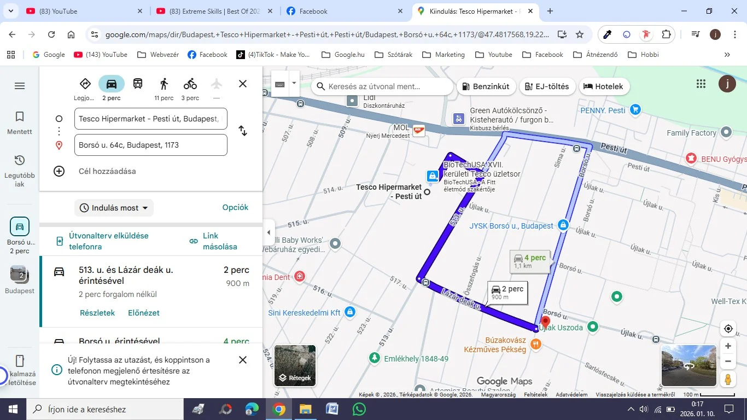Swap start and destination points
The width and height of the screenshot is (747, 420).
(x=243, y=131)
